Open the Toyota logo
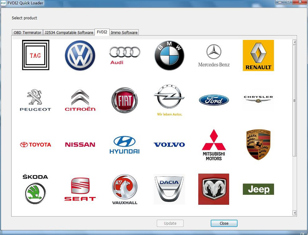Screen dimensions: 308x235 (x=36, y=145)
